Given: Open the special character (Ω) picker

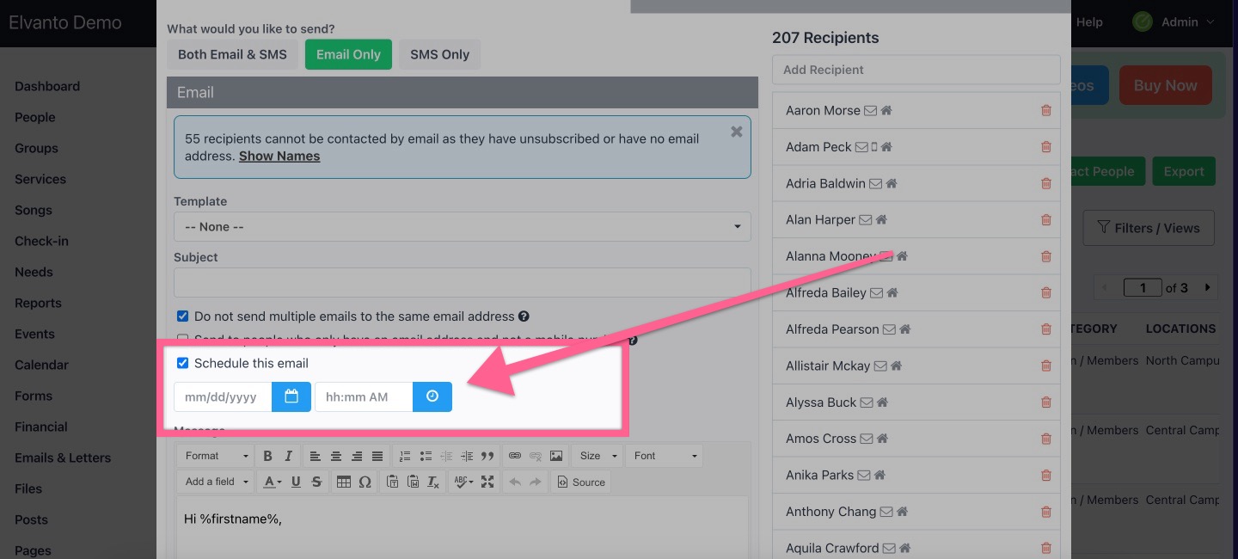Looking at the screenshot, I should coord(365,482).
